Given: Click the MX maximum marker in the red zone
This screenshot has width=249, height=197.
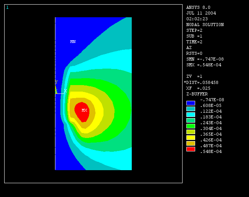Looking at the screenshot, I should (x=84, y=110).
